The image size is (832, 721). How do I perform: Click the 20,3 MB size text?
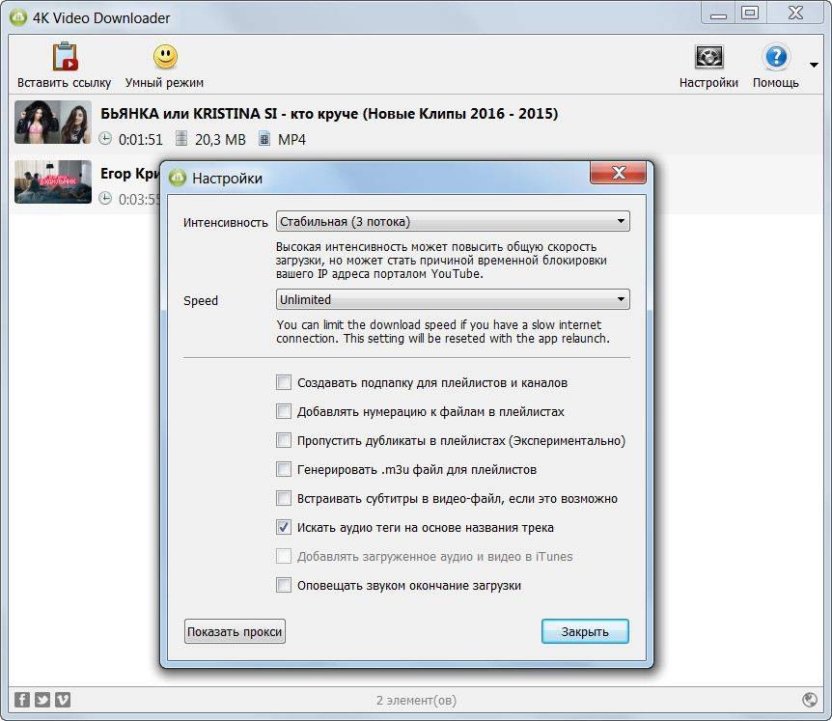coord(220,140)
